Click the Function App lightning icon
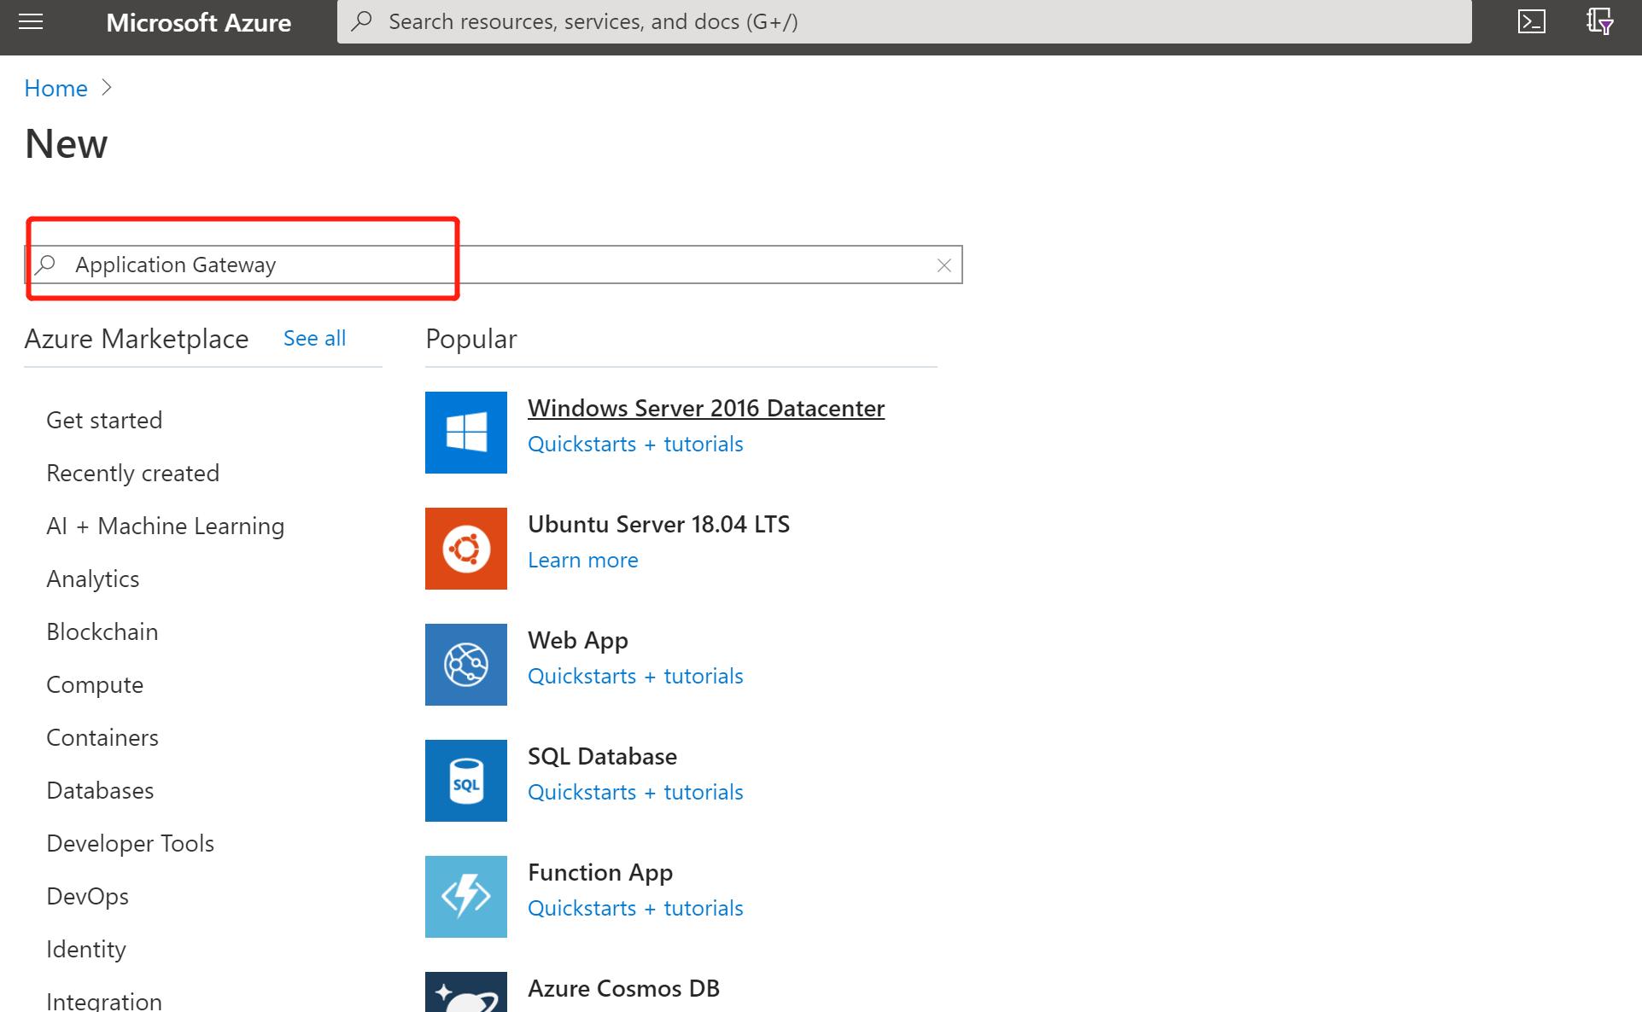1642x1012 pixels. pos(465,896)
